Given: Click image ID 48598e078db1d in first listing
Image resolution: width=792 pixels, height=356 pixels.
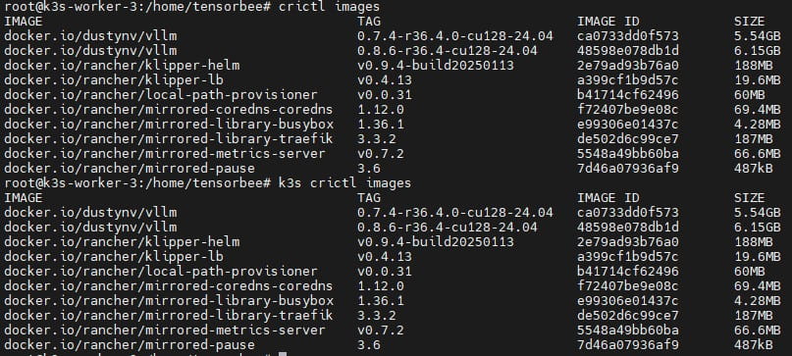Looking at the screenshot, I should pos(628,51).
